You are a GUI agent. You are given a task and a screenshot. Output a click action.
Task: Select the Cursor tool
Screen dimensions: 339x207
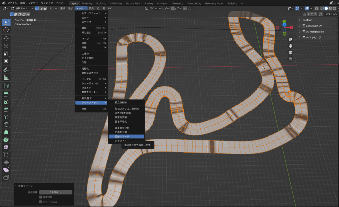click(x=6, y=30)
